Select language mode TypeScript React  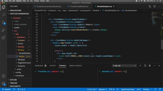pos(128,89)
